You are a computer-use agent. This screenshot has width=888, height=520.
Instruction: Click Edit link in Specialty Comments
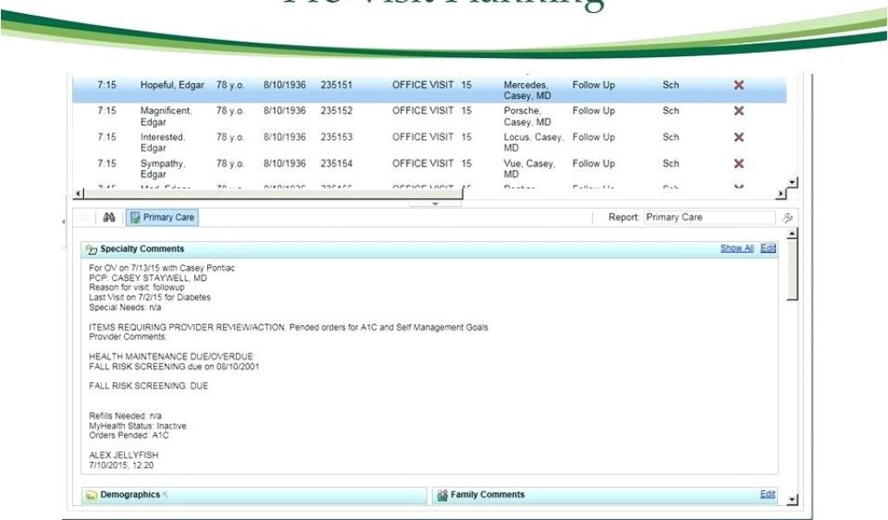(x=767, y=248)
